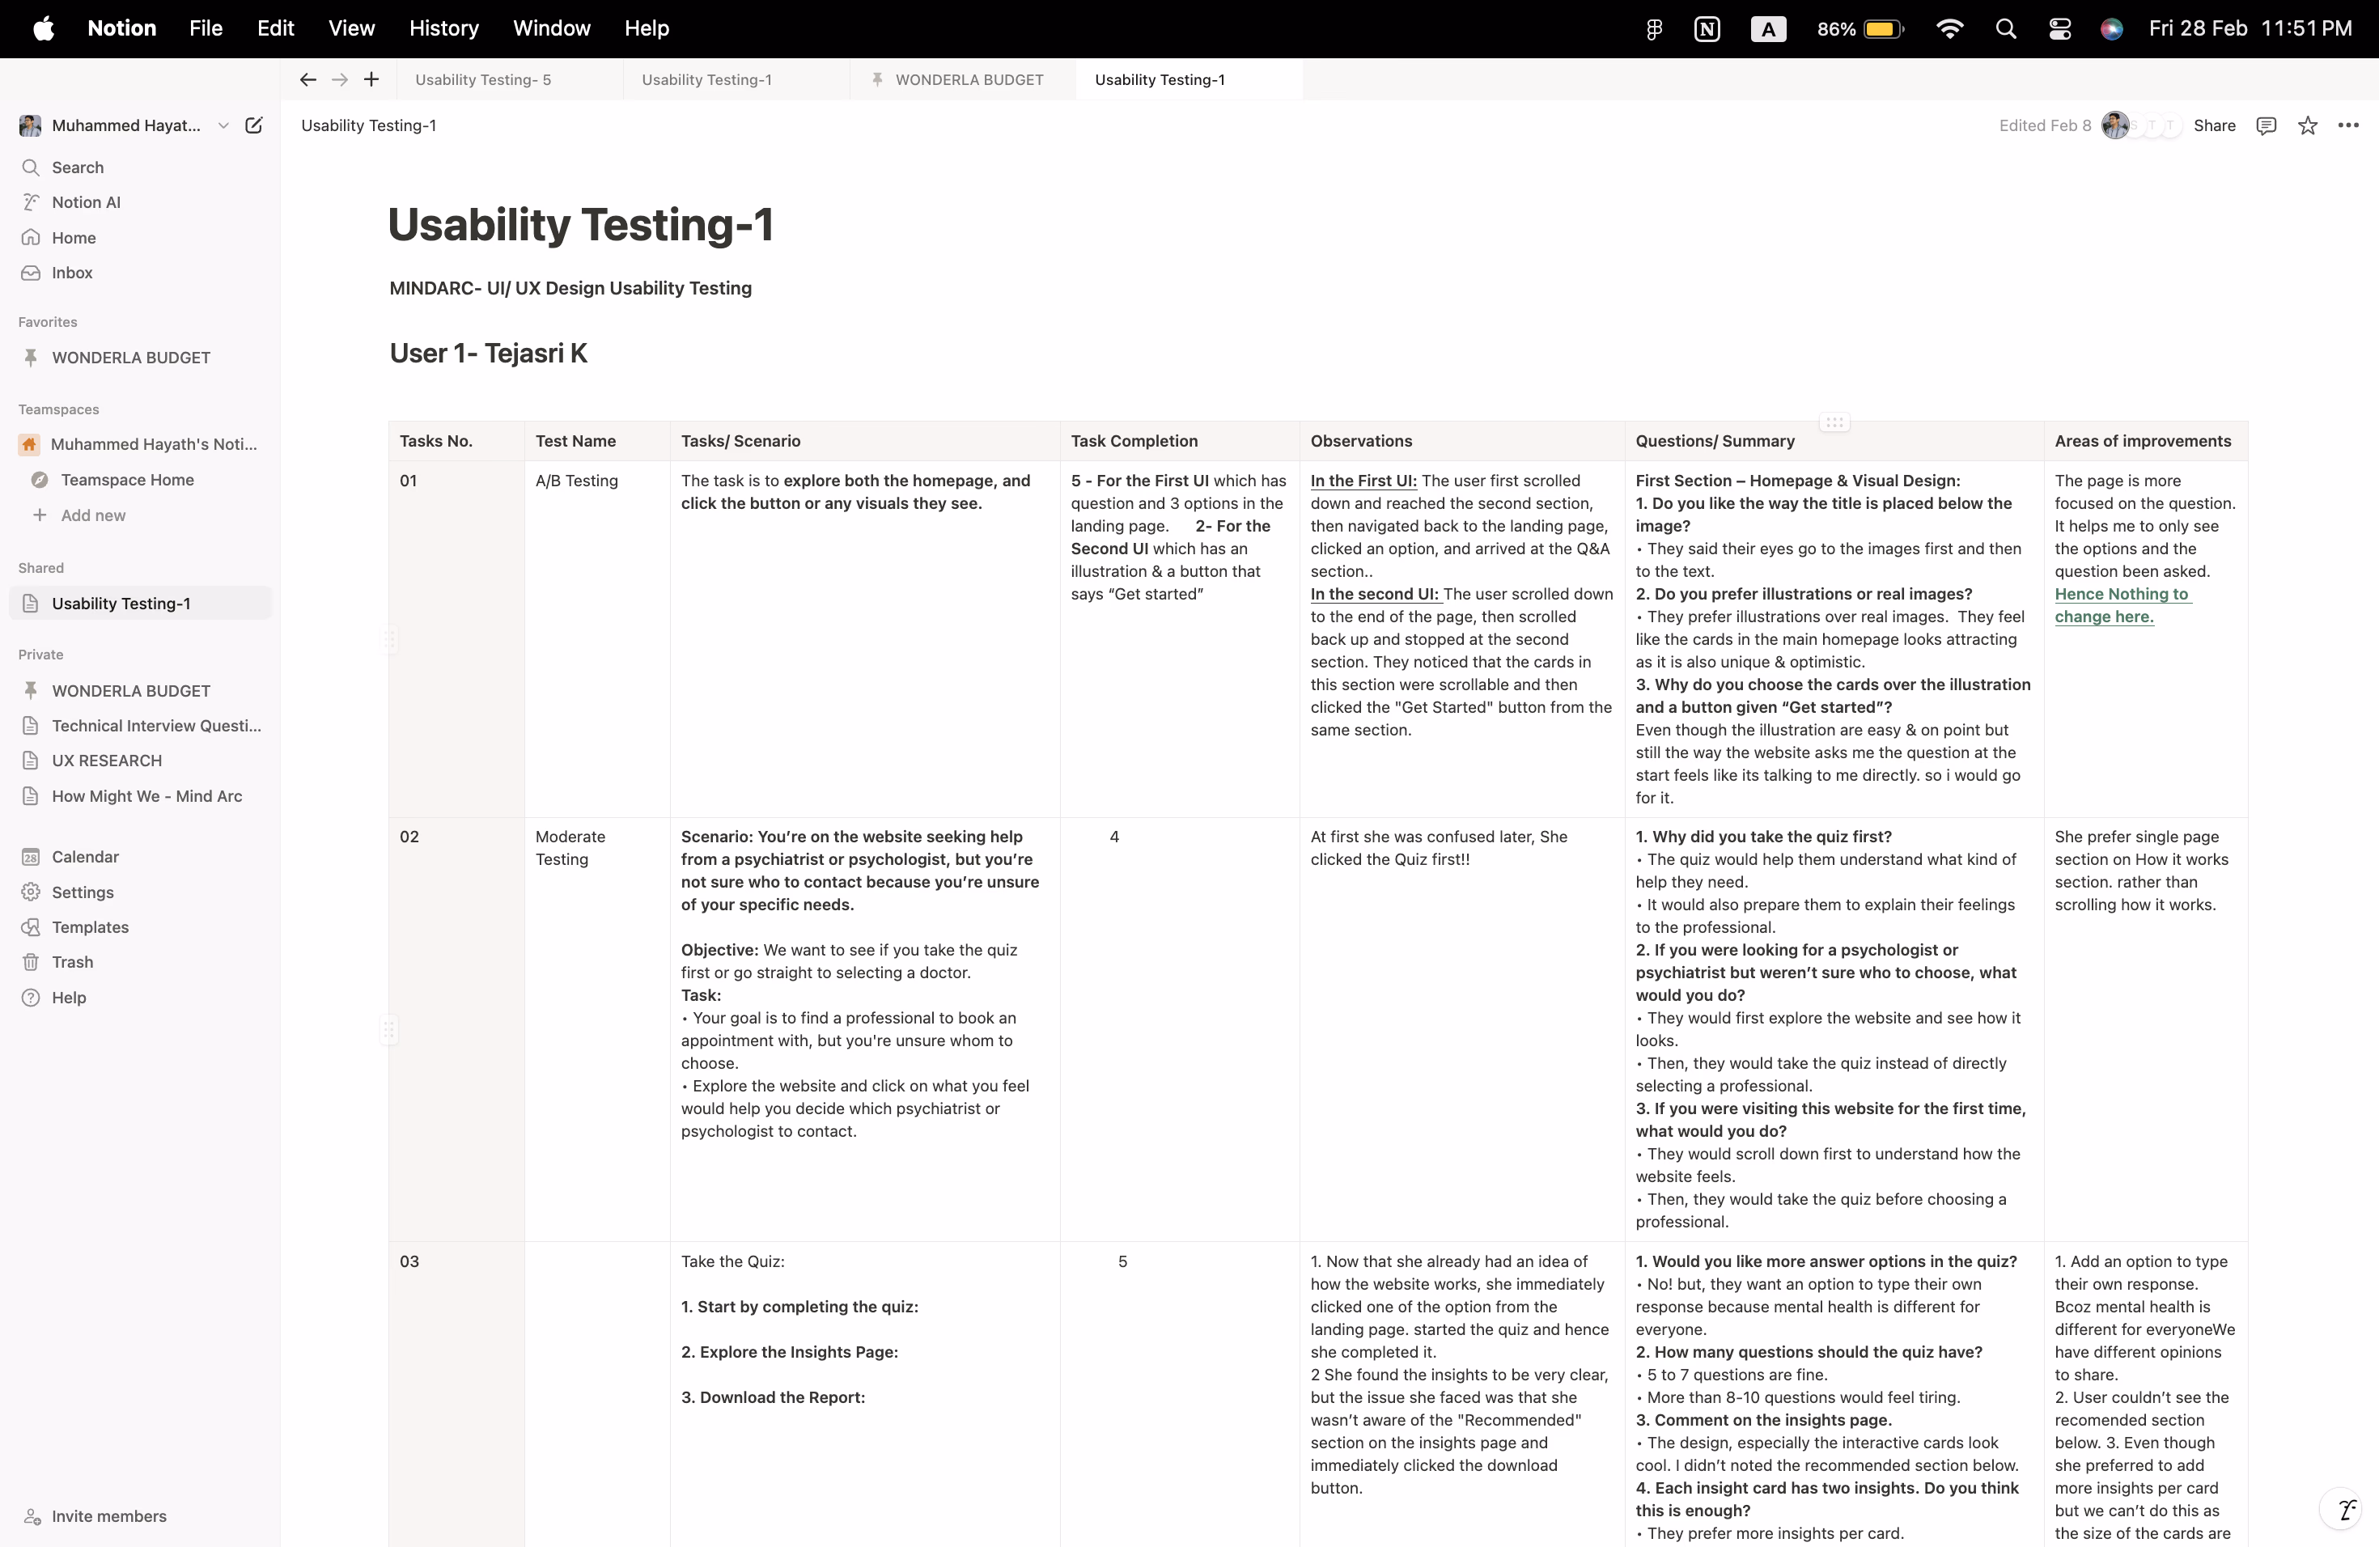The width and height of the screenshot is (2379, 1547).
Task: Add page to favorites with star icon
Action: (2307, 125)
